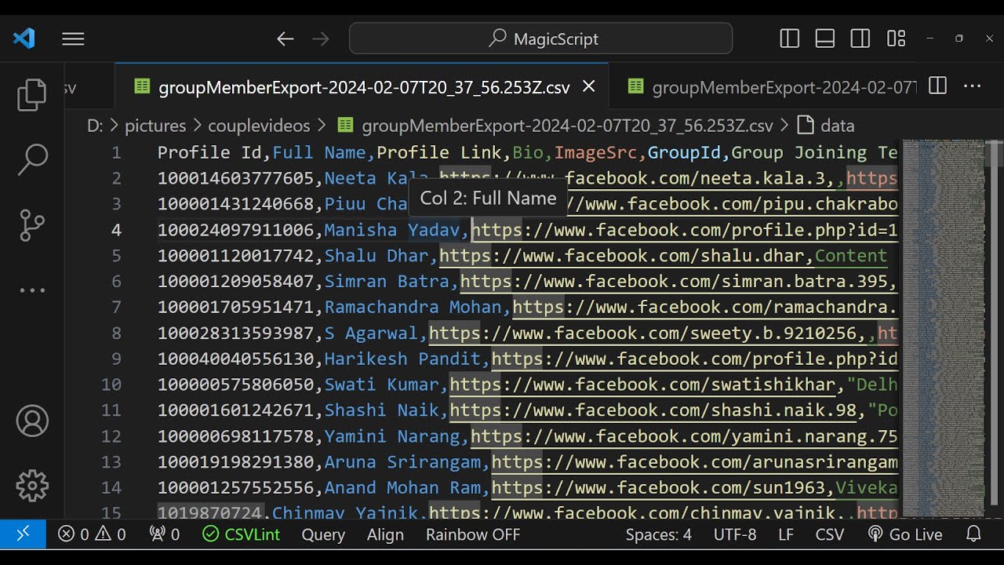Open the Manage gear settings icon
This screenshot has width=1004, height=565.
(32, 486)
